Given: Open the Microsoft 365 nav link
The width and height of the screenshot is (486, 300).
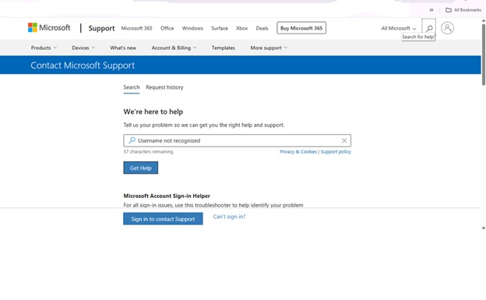Looking at the screenshot, I should [x=137, y=28].
